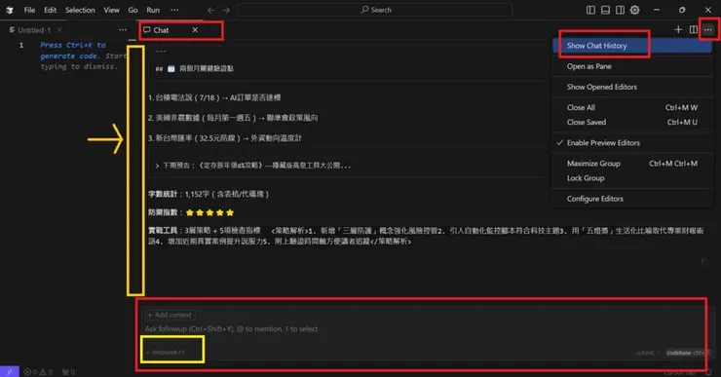Click the Cursor Tab status item
This screenshot has width=721, height=377.
point(680,373)
